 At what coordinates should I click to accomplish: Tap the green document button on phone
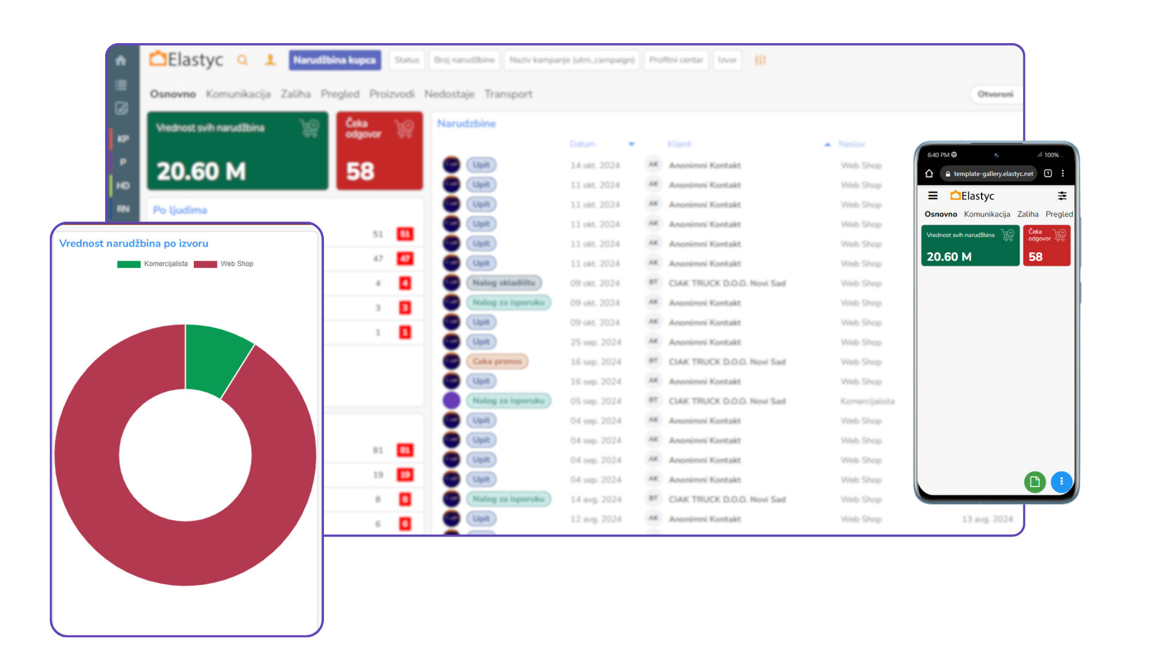1034,482
